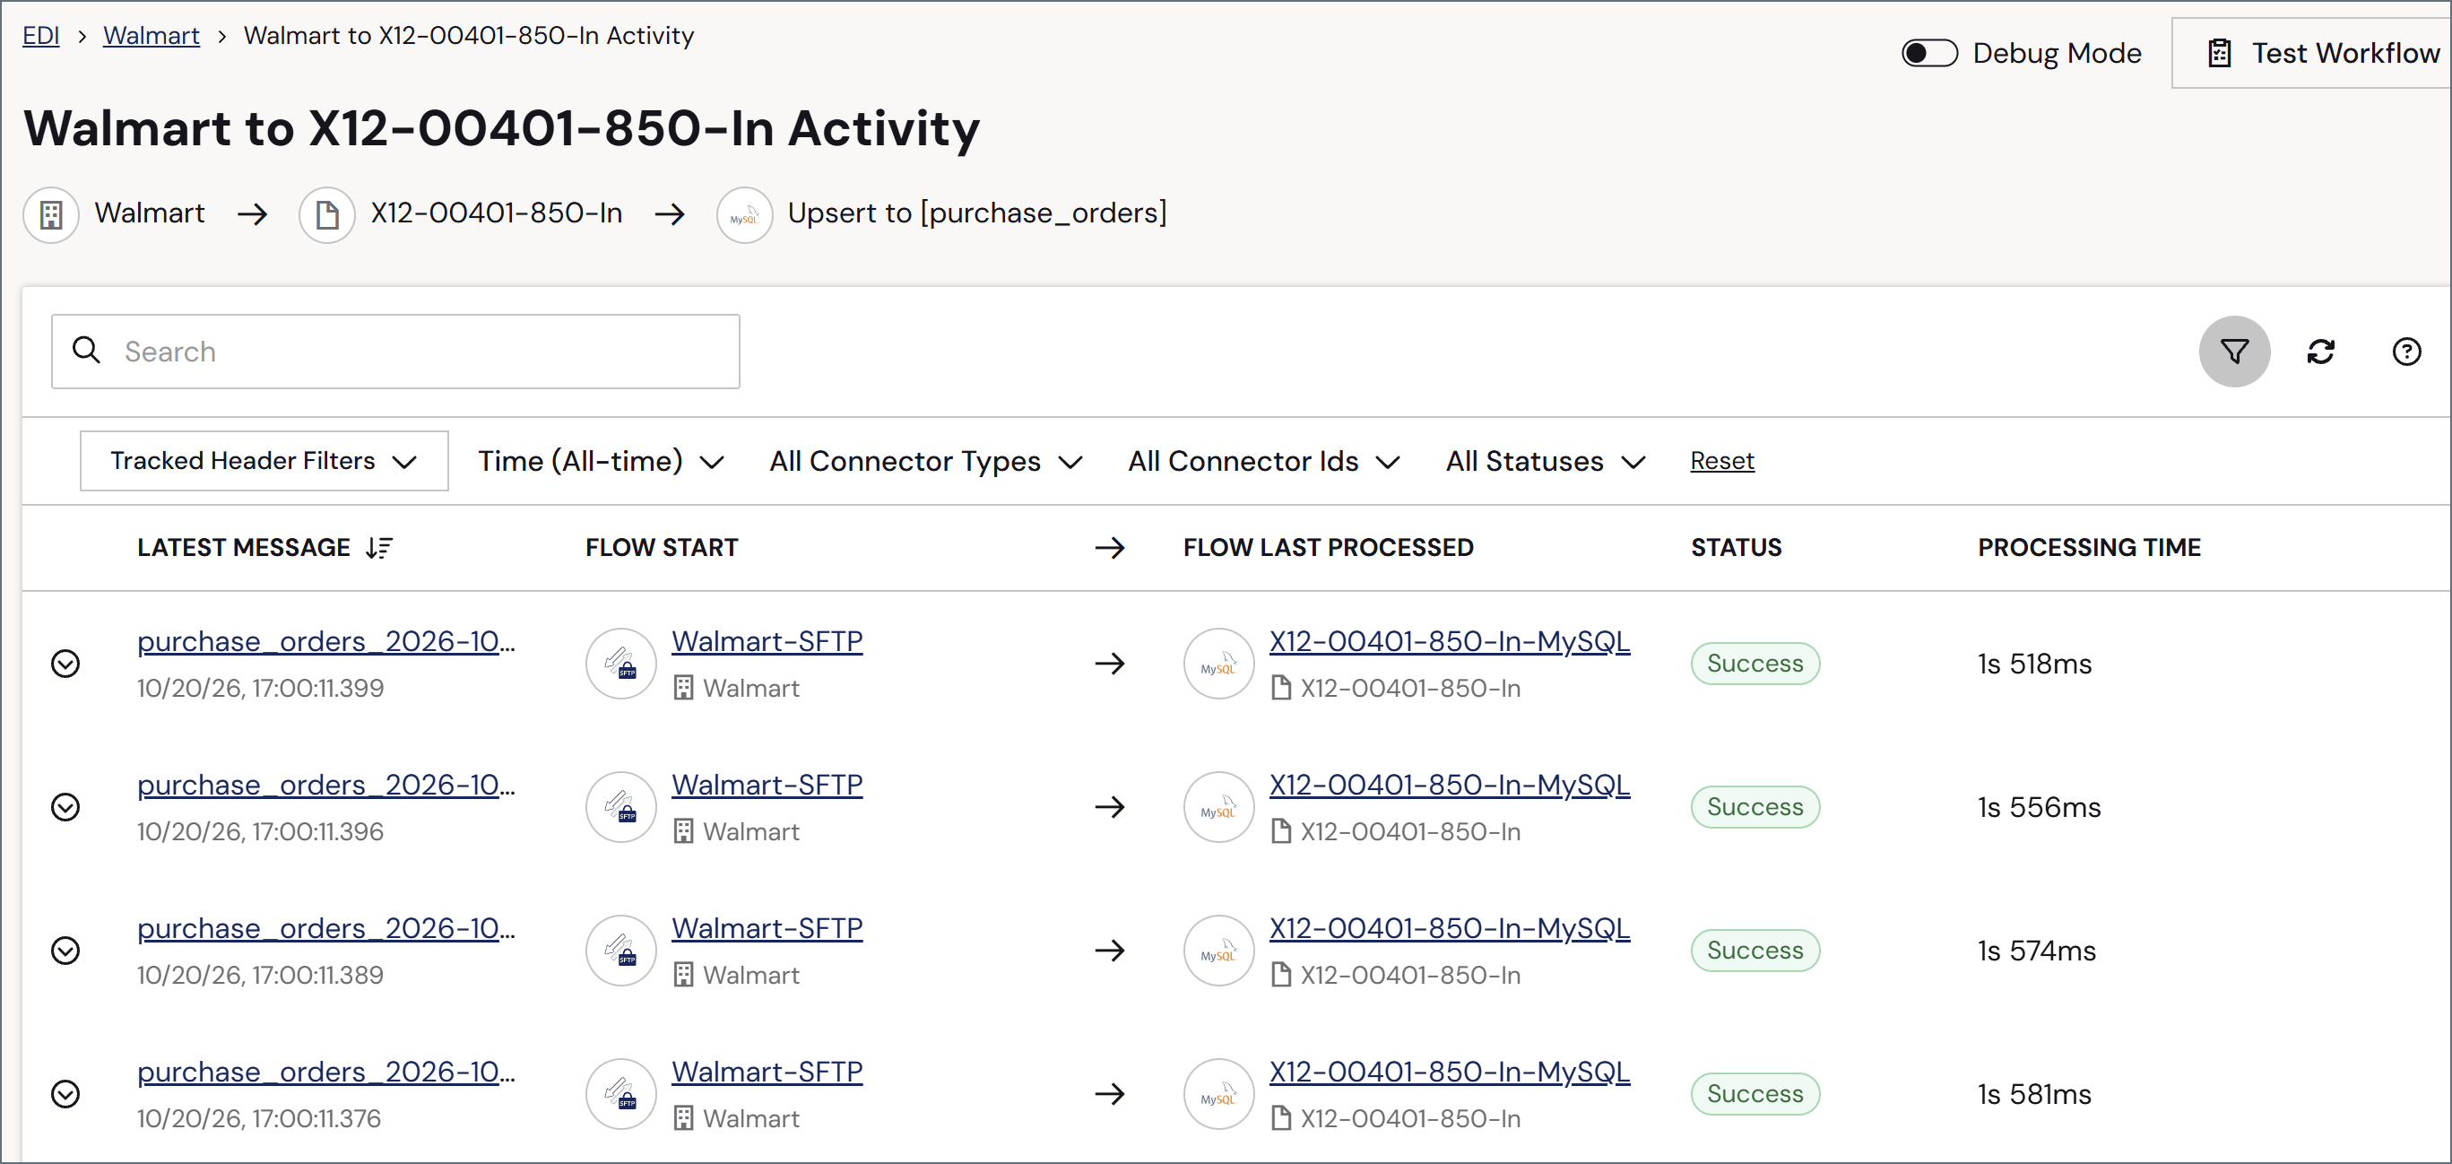2452x1164 pixels.
Task: Toggle Debug Mode switch
Action: 1928,53
